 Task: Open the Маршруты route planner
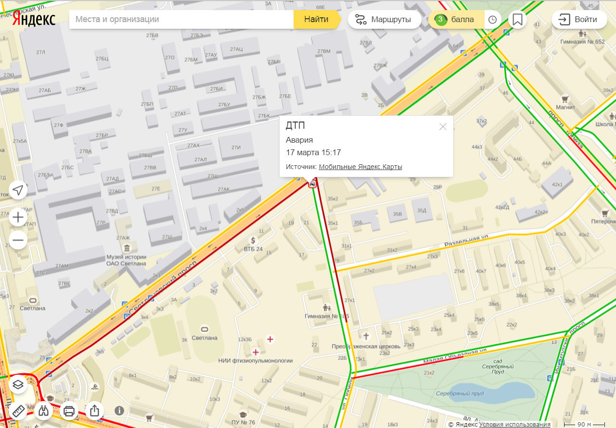click(x=385, y=20)
